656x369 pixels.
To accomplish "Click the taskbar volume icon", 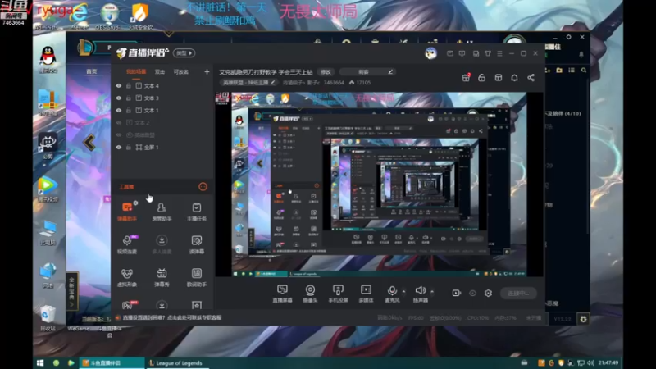I will [x=590, y=362].
